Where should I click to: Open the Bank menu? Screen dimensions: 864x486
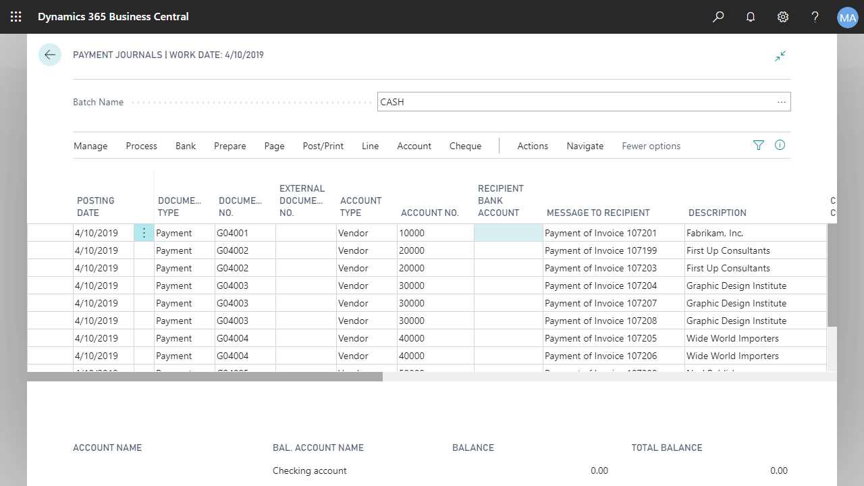[186, 146]
